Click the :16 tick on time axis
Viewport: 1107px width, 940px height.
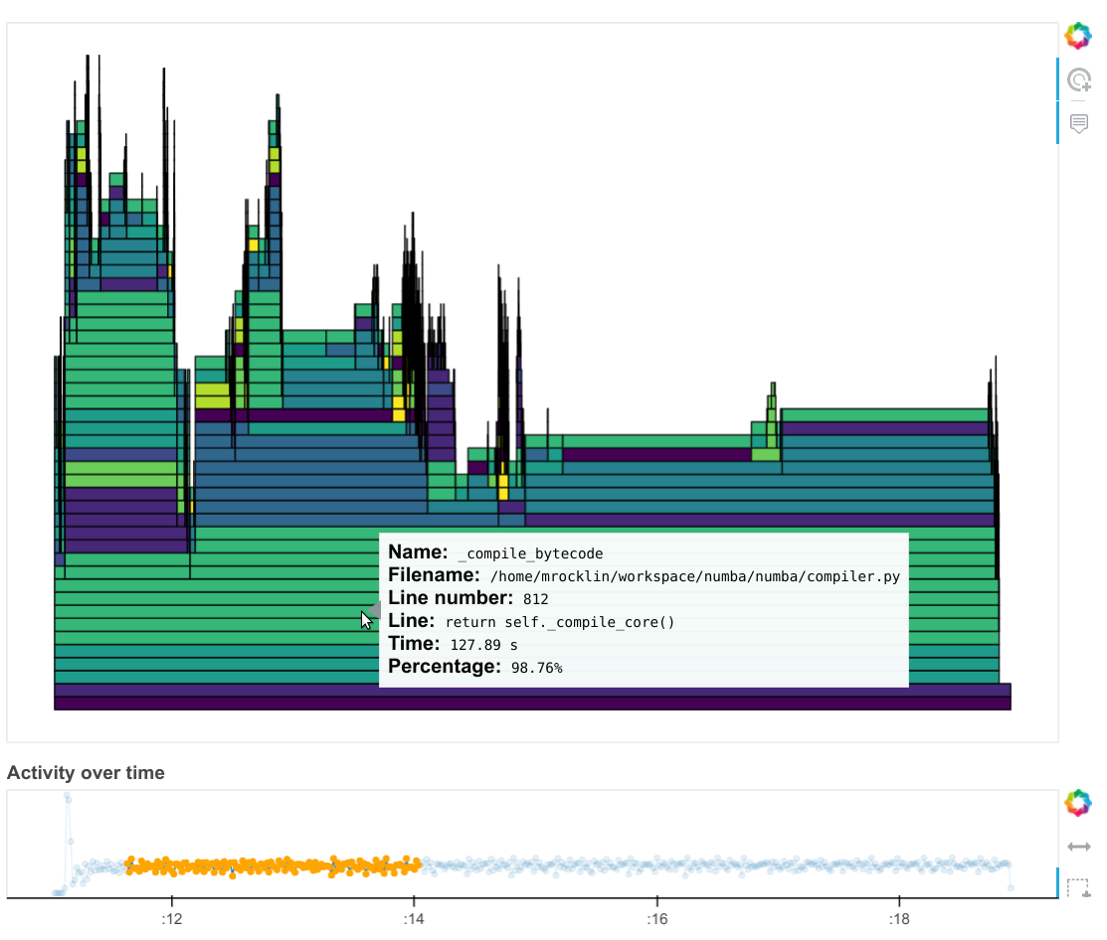tap(655, 917)
